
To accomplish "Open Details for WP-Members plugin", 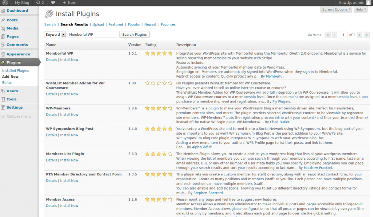I will (51, 115).
